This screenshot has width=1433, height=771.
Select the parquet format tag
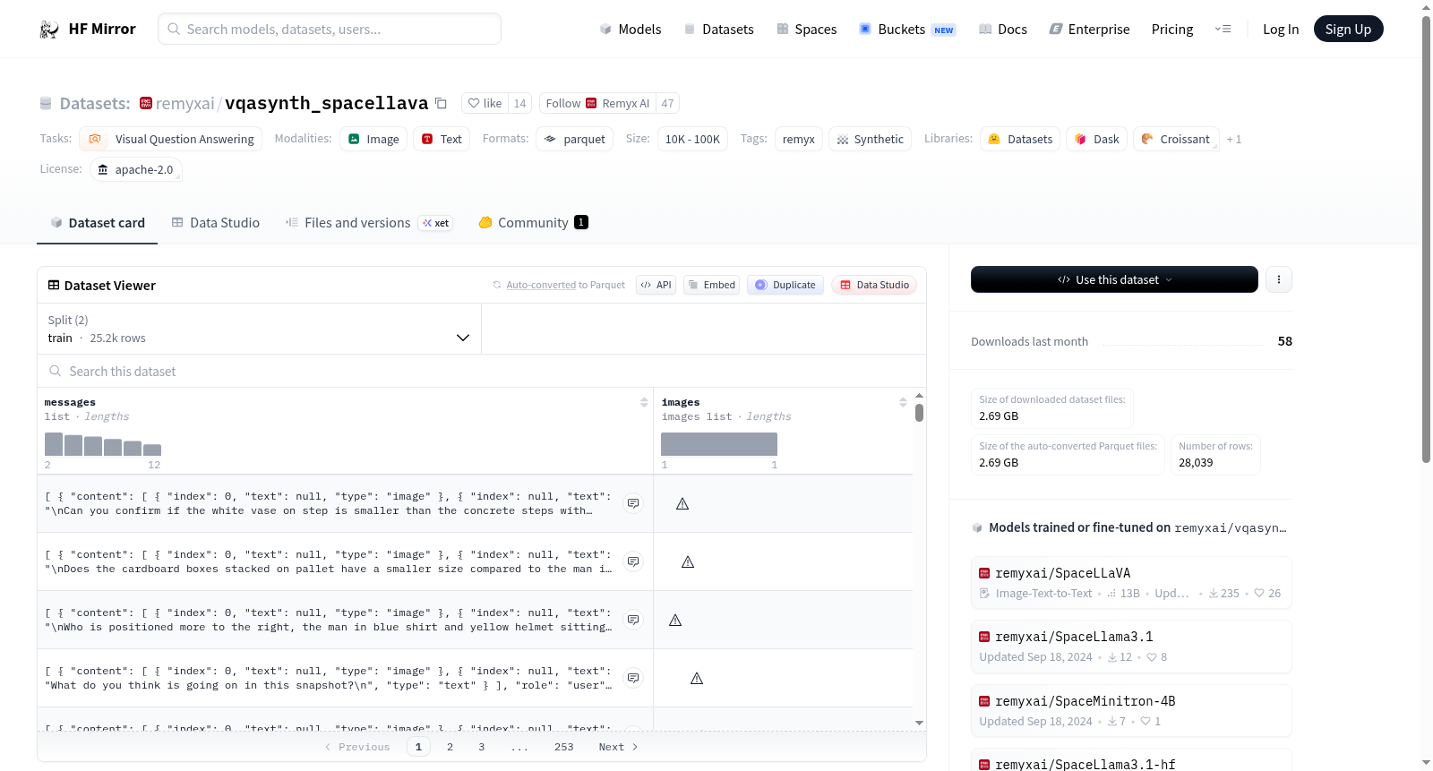[575, 139]
